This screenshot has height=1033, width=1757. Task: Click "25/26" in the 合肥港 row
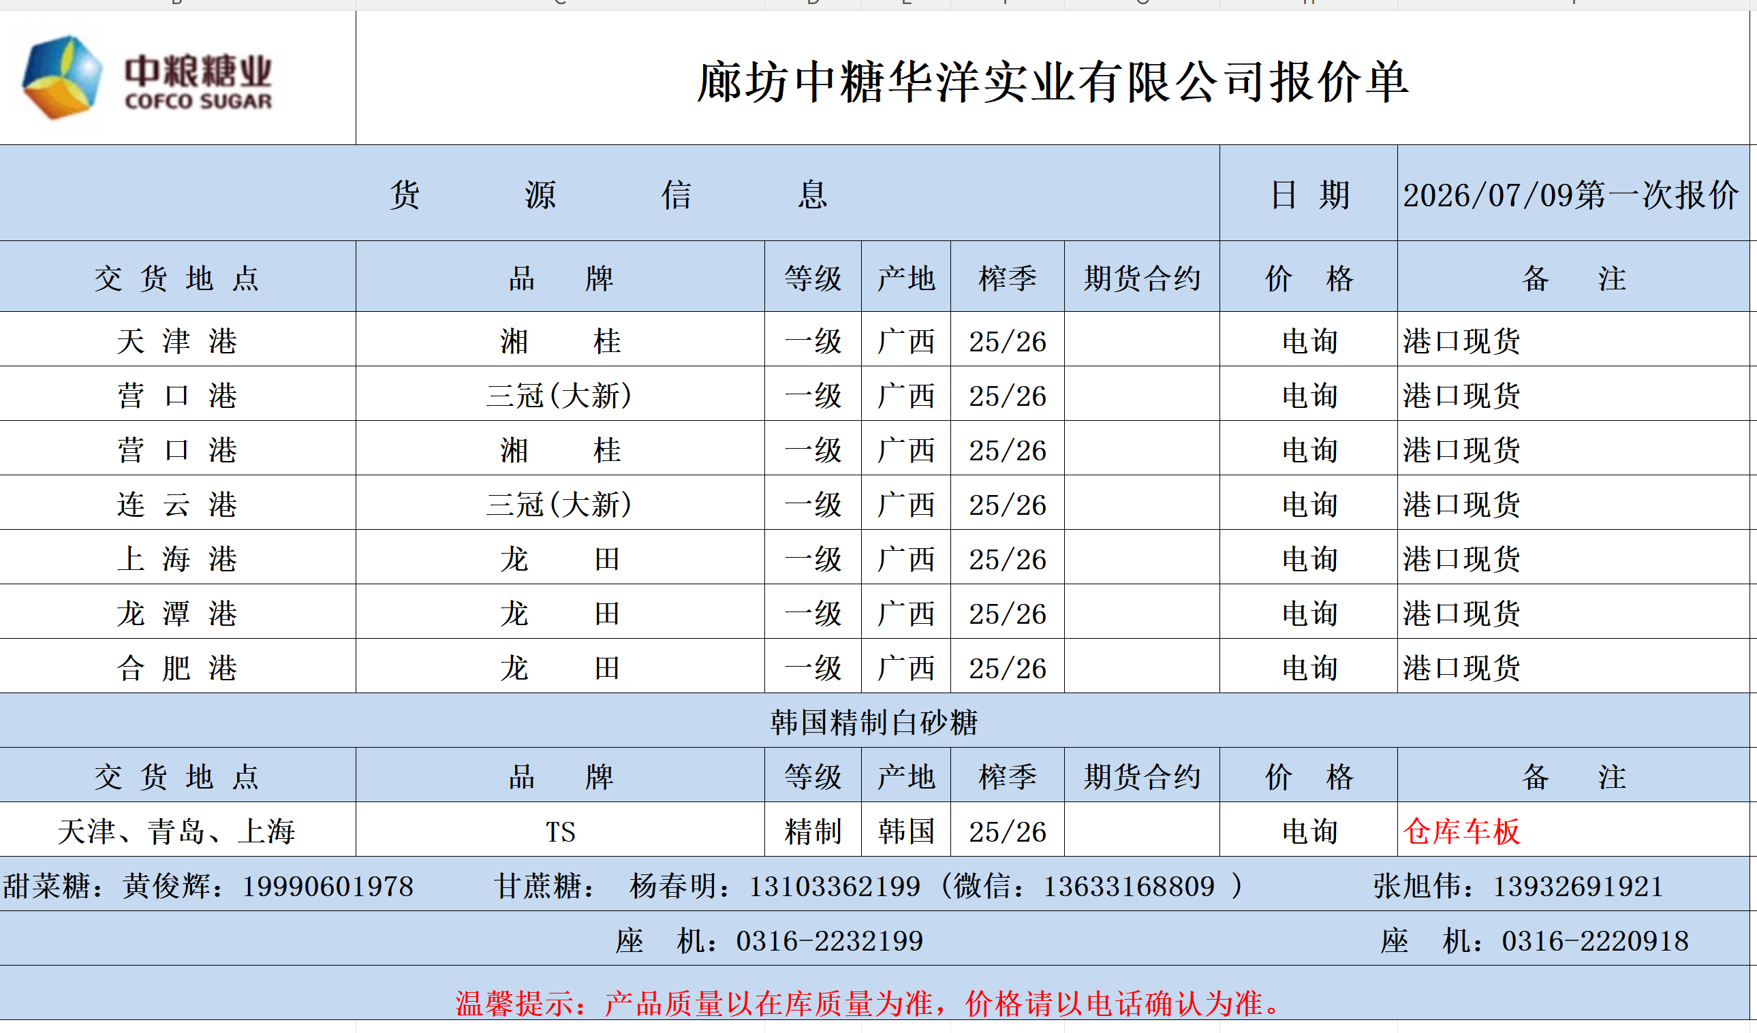(1008, 668)
